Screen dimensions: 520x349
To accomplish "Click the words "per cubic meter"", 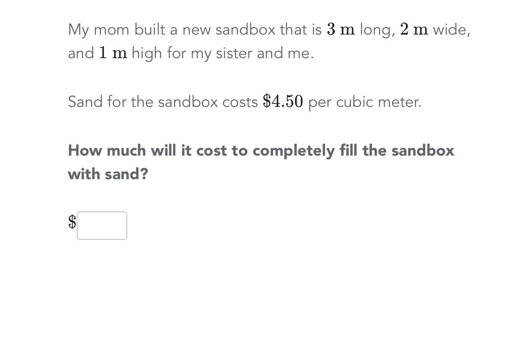I will tap(364, 102).
